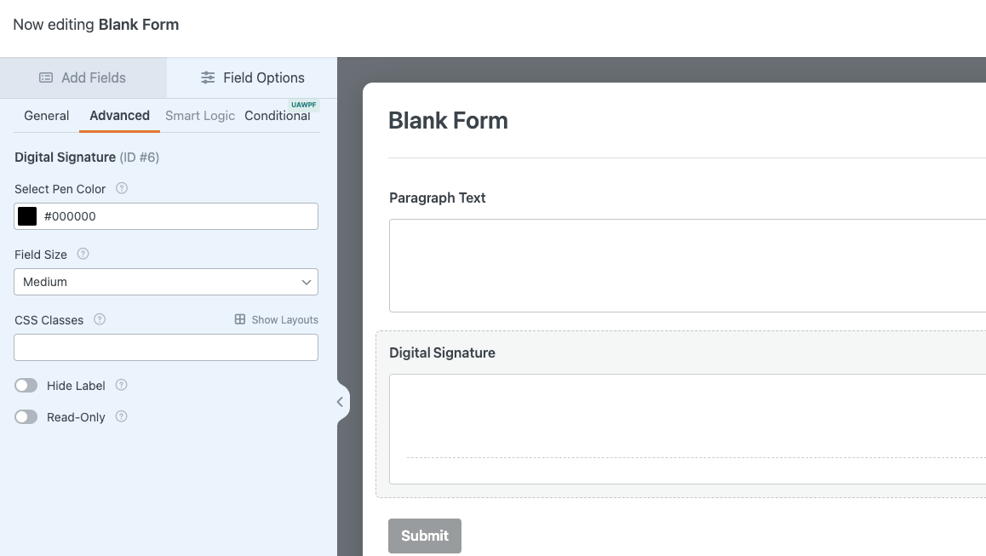This screenshot has height=556, width=986.
Task: Enable the Read-Only switch
Action: (x=26, y=417)
